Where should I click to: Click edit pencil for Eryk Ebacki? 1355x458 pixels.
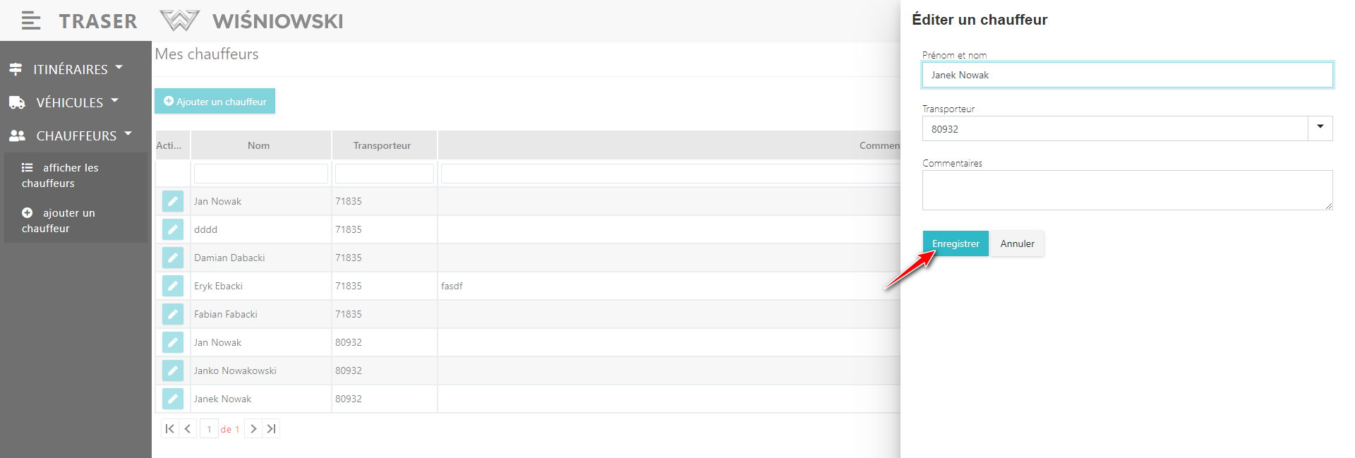point(173,286)
